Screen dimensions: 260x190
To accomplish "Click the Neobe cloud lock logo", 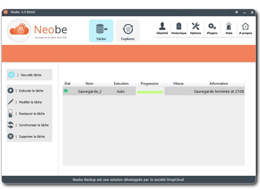I will pos(19,31).
